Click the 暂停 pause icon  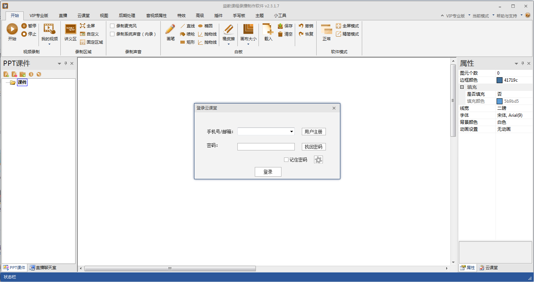coord(24,26)
